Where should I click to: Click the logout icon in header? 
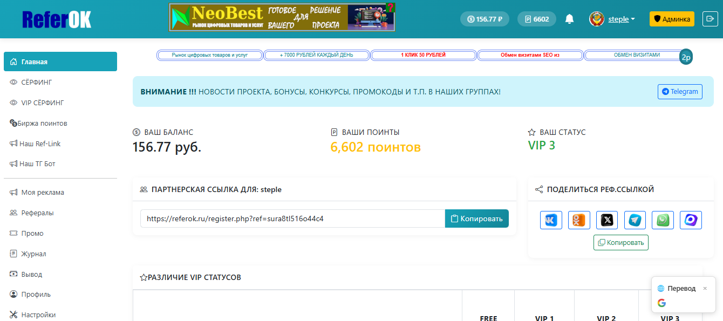710,19
